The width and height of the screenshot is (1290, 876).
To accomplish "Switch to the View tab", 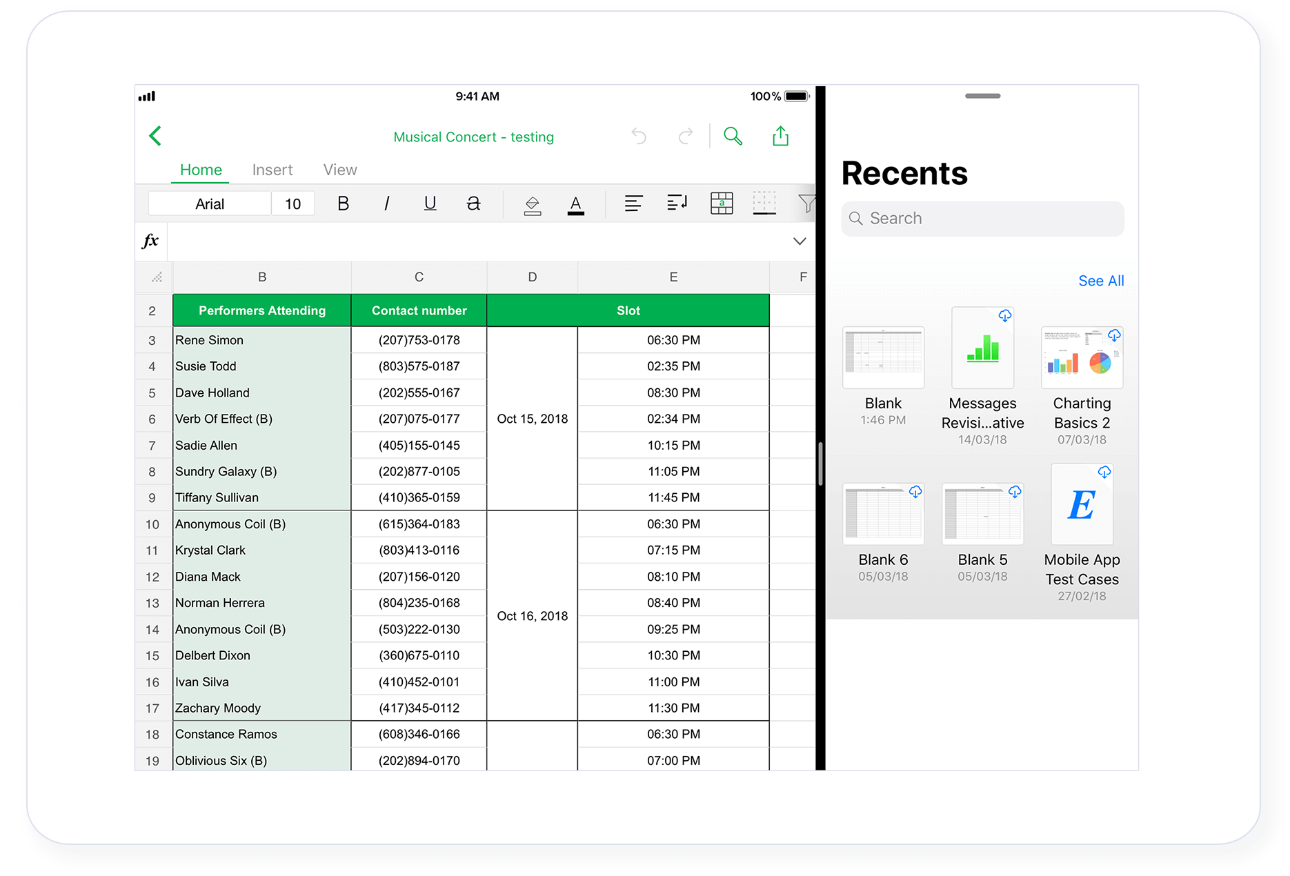I will tap(339, 170).
